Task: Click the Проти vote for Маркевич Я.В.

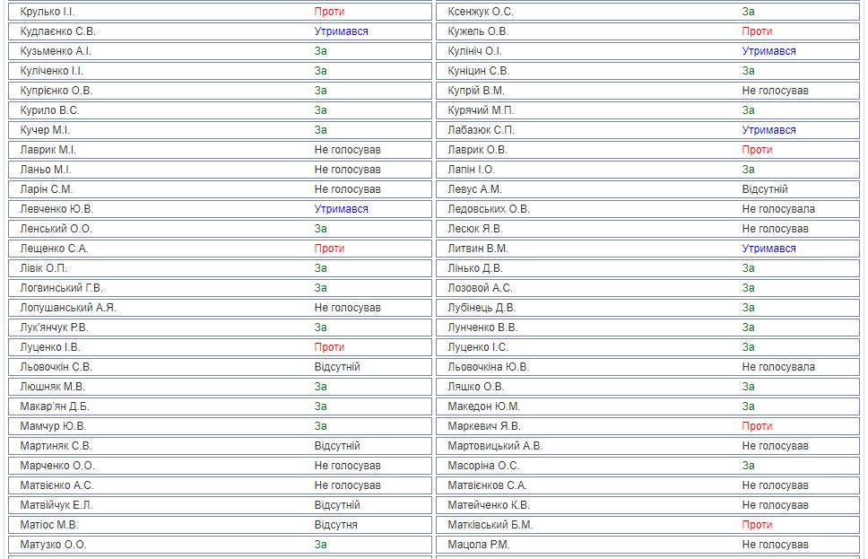Action: coord(757,426)
